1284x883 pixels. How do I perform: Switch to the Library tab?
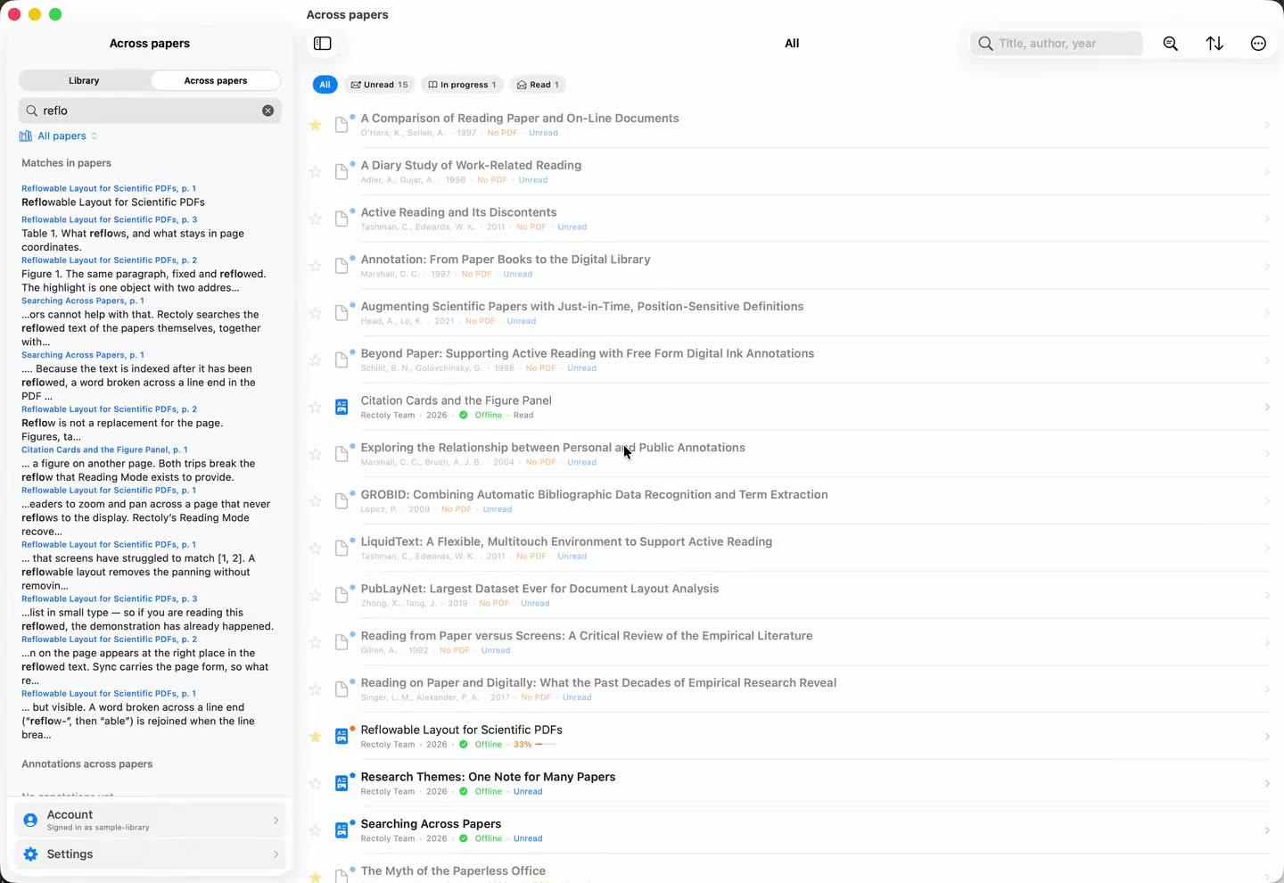[x=84, y=81]
